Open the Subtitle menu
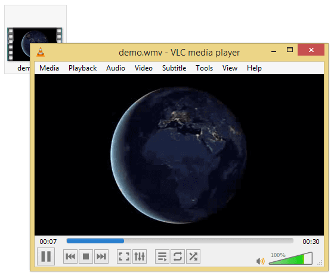 coord(174,68)
